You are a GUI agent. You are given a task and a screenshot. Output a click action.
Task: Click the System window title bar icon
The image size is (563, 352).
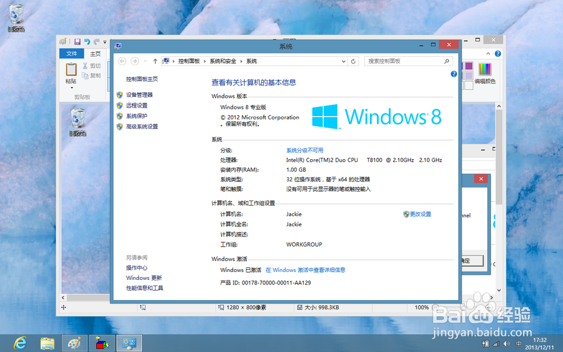pos(118,46)
